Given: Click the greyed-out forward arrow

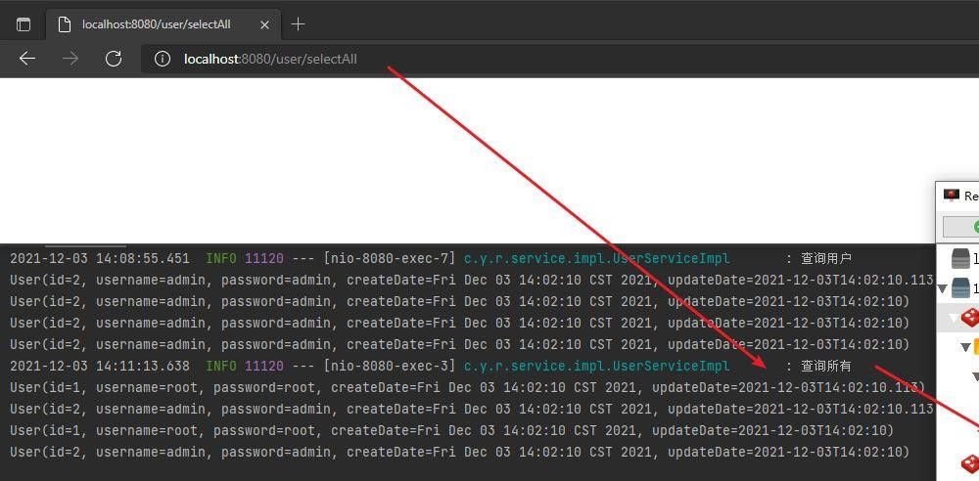Looking at the screenshot, I should [x=70, y=59].
